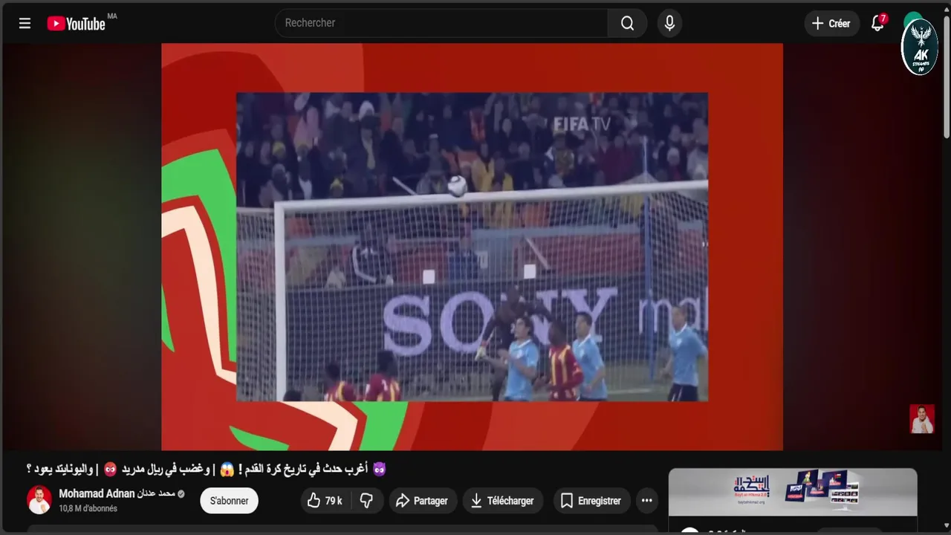Click the Arabic video title text
This screenshot has width=951, height=535.
207,469
